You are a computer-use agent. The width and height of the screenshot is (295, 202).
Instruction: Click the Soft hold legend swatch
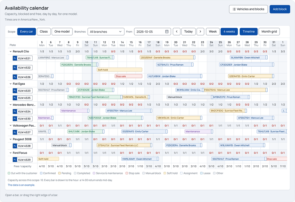click(165, 173)
